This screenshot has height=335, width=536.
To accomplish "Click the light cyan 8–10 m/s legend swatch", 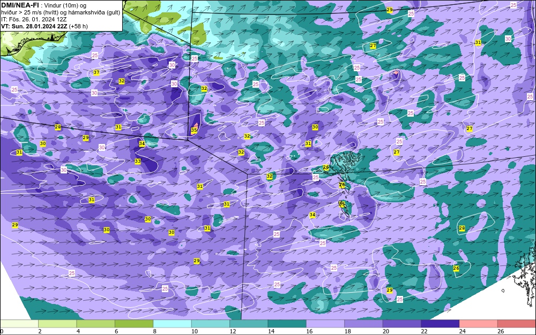I will [172, 324].
